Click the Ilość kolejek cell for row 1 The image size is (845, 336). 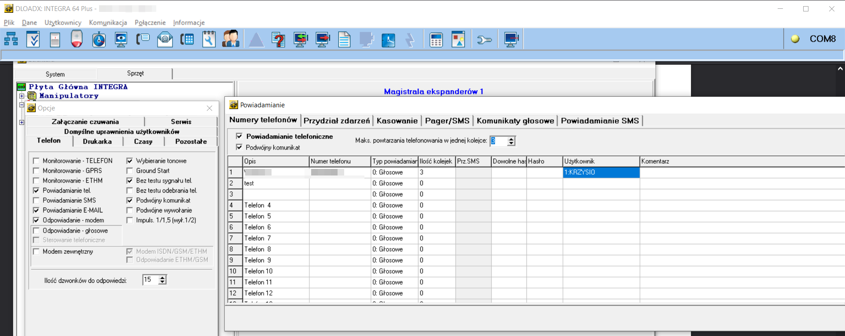click(437, 172)
